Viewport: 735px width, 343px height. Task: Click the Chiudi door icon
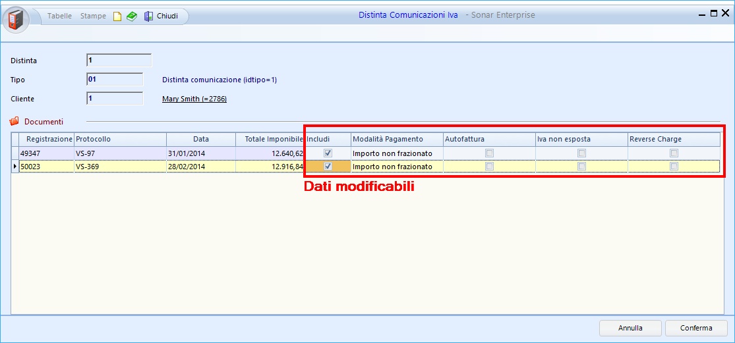(149, 16)
